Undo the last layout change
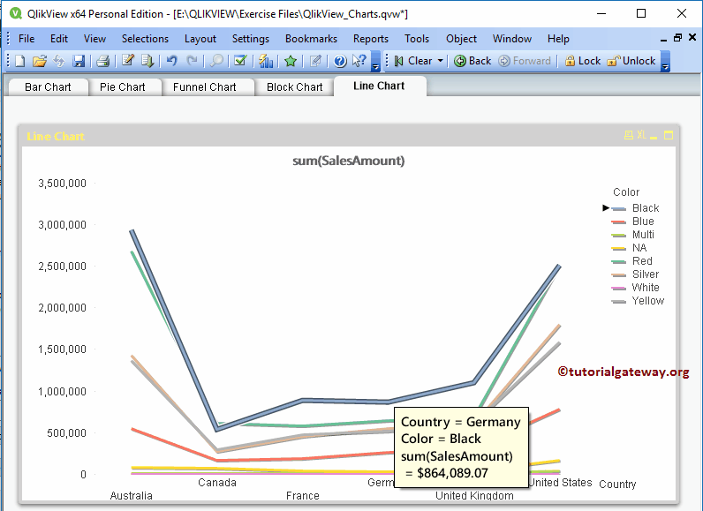The width and height of the screenshot is (703, 511). (171, 61)
